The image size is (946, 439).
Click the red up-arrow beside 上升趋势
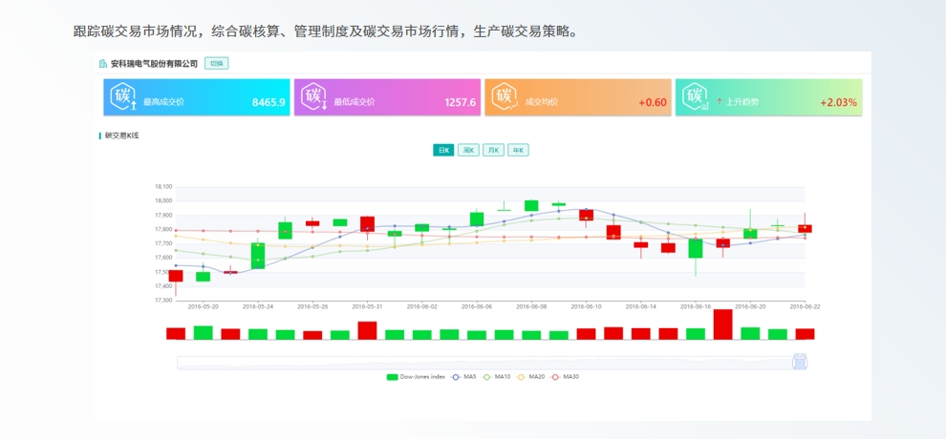click(719, 102)
